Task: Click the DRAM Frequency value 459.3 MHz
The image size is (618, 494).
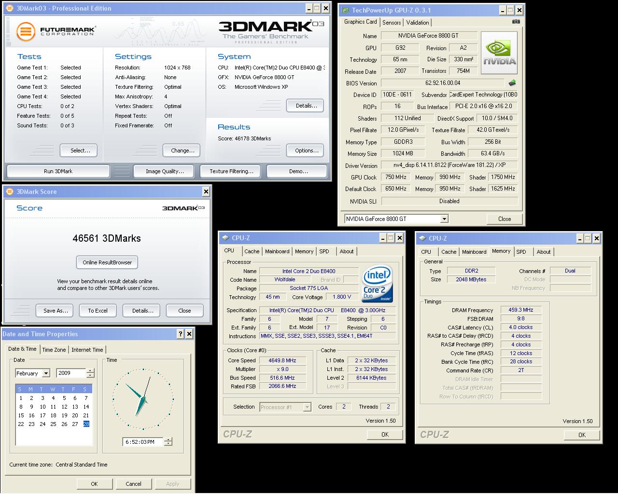Action: (x=521, y=310)
